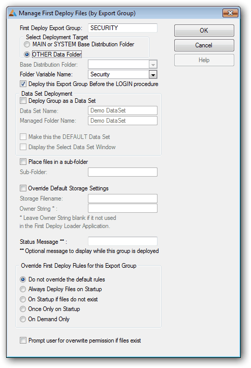Open the Folder Variable Name dropdown
The height and width of the screenshot is (368, 251).
153,75
